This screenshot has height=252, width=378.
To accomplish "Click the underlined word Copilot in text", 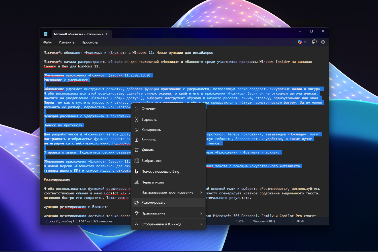I will click(x=111, y=193).
